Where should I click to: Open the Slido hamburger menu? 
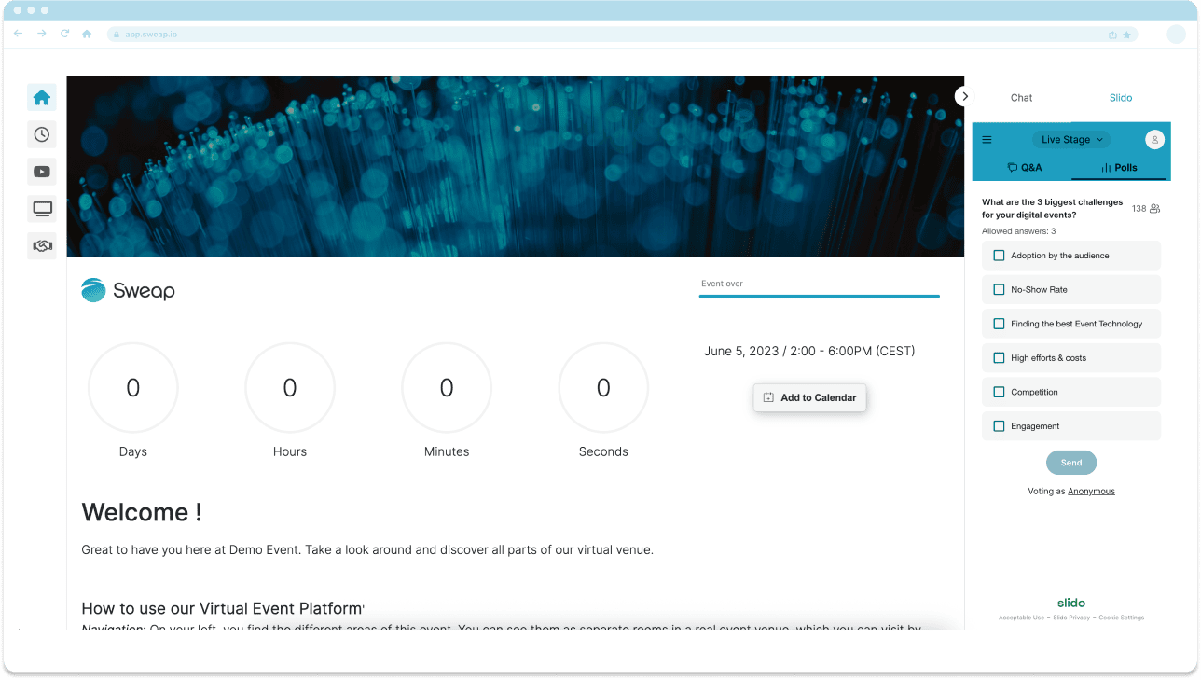tap(987, 140)
